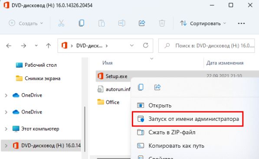The image size is (259, 159).
Task: Go forward with the right arrow
Action: 23,45
